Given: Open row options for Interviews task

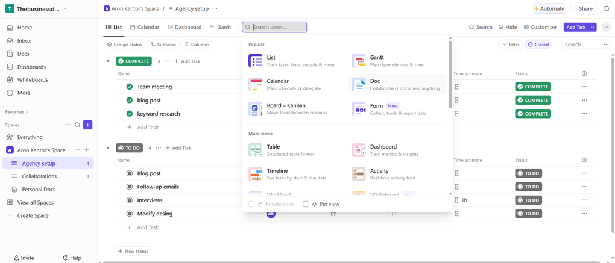Looking at the screenshot, I should [x=584, y=200].
